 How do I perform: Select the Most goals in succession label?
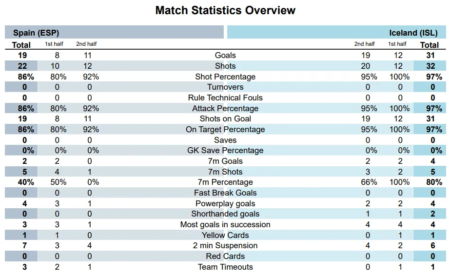[225, 225]
